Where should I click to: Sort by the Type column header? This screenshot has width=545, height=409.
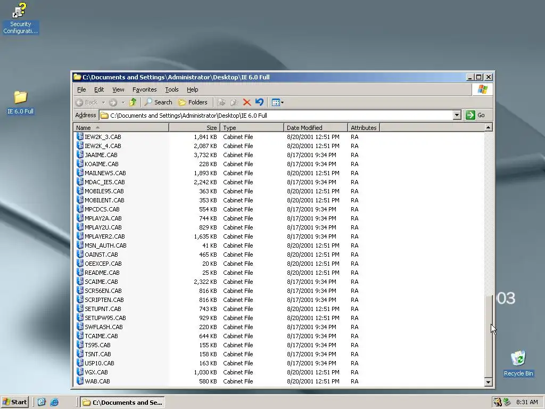[252, 128]
